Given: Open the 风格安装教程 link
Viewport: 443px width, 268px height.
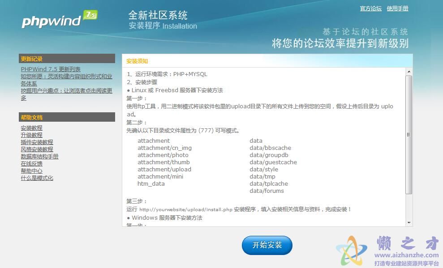Looking at the screenshot, I should (x=37, y=149).
